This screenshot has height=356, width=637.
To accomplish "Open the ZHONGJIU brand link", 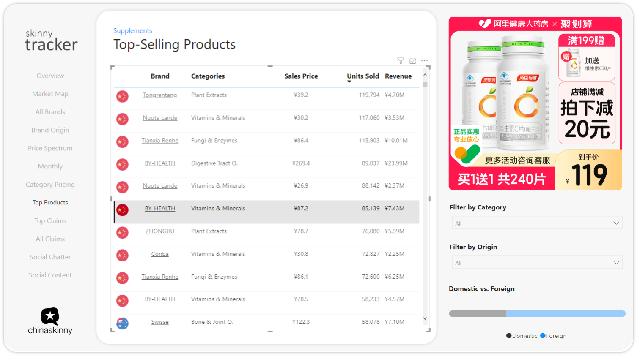I will coord(160,231).
